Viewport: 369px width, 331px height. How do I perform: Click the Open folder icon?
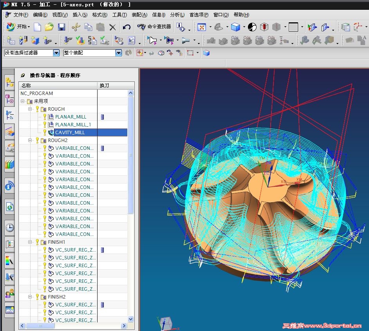(x=49, y=27)
